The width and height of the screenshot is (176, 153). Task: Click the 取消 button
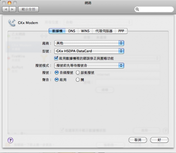point(138,140)
